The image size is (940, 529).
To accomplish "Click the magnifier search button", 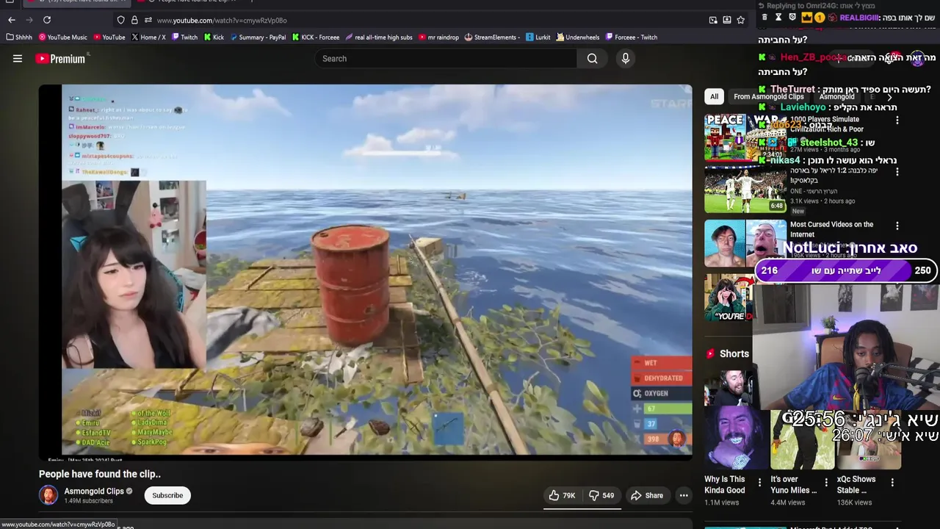I will (x=592, y=59).
